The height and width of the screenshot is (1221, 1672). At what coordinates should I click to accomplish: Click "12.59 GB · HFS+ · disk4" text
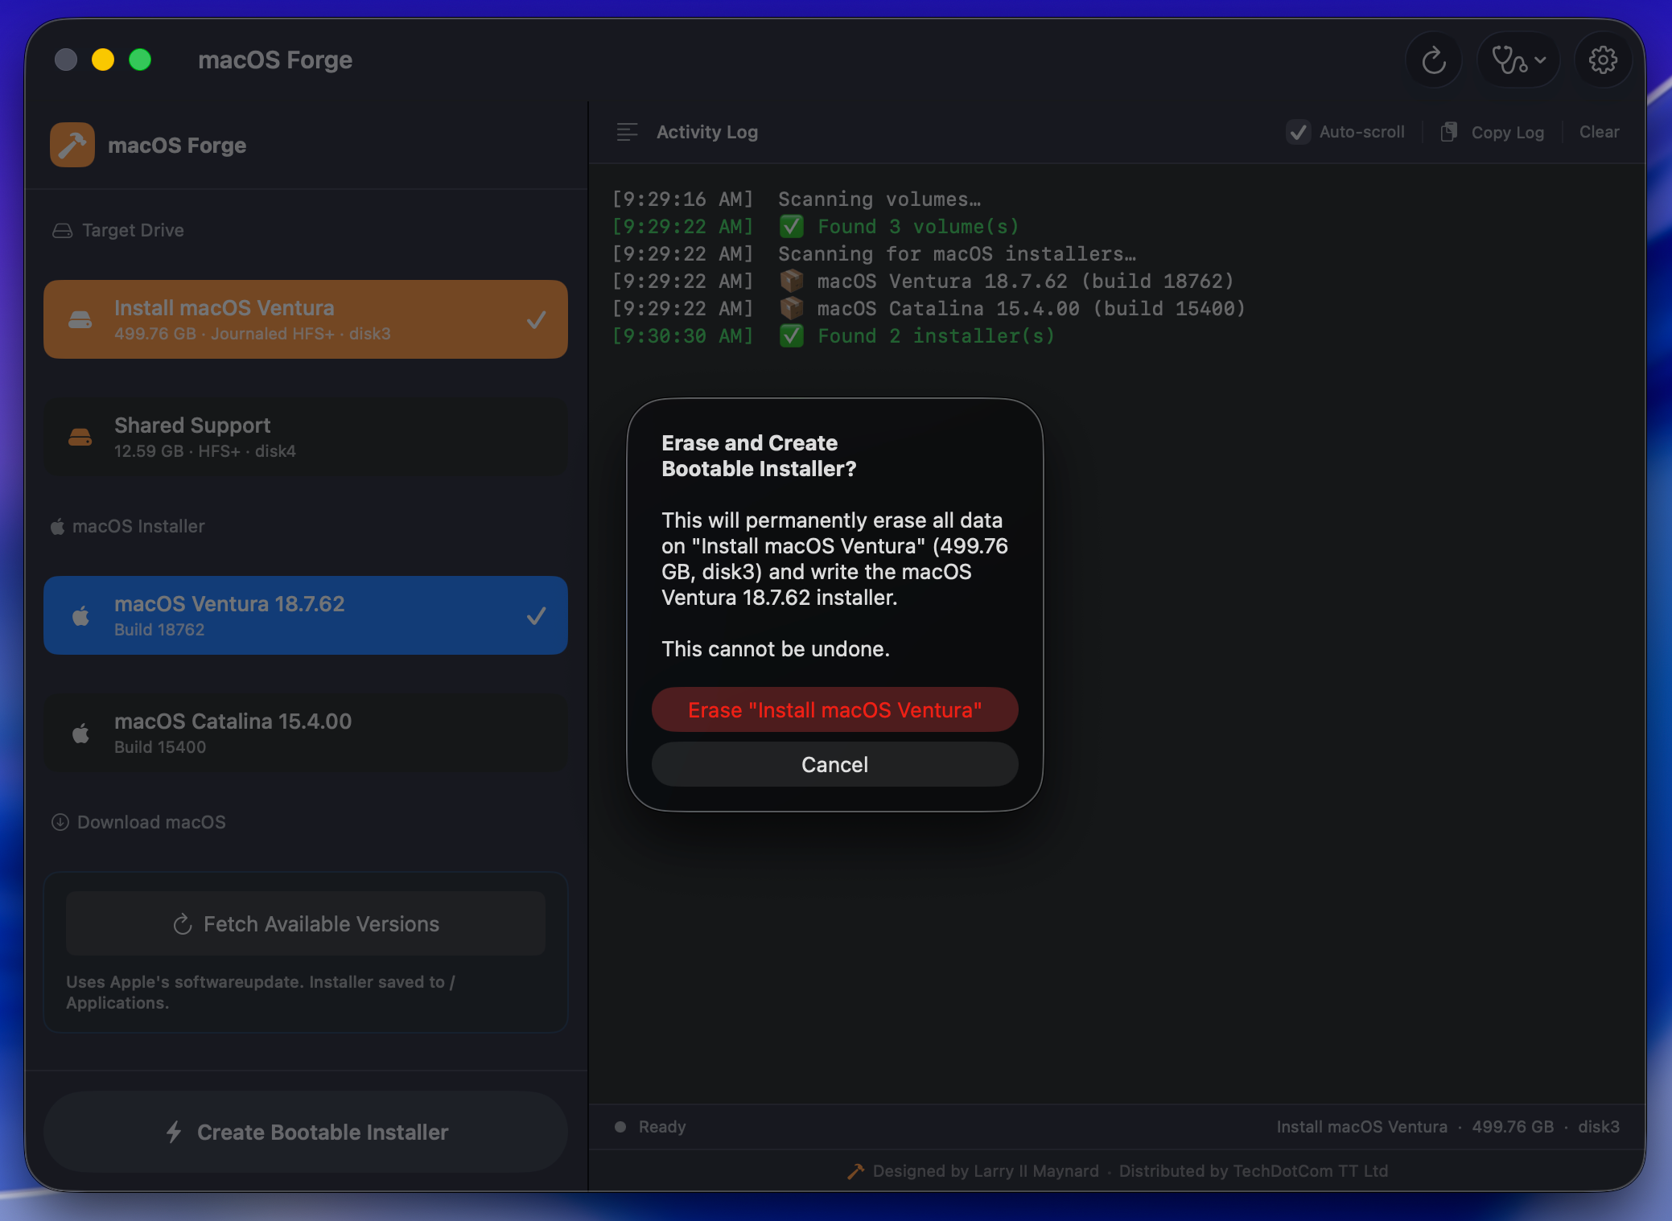click(205, 451)
